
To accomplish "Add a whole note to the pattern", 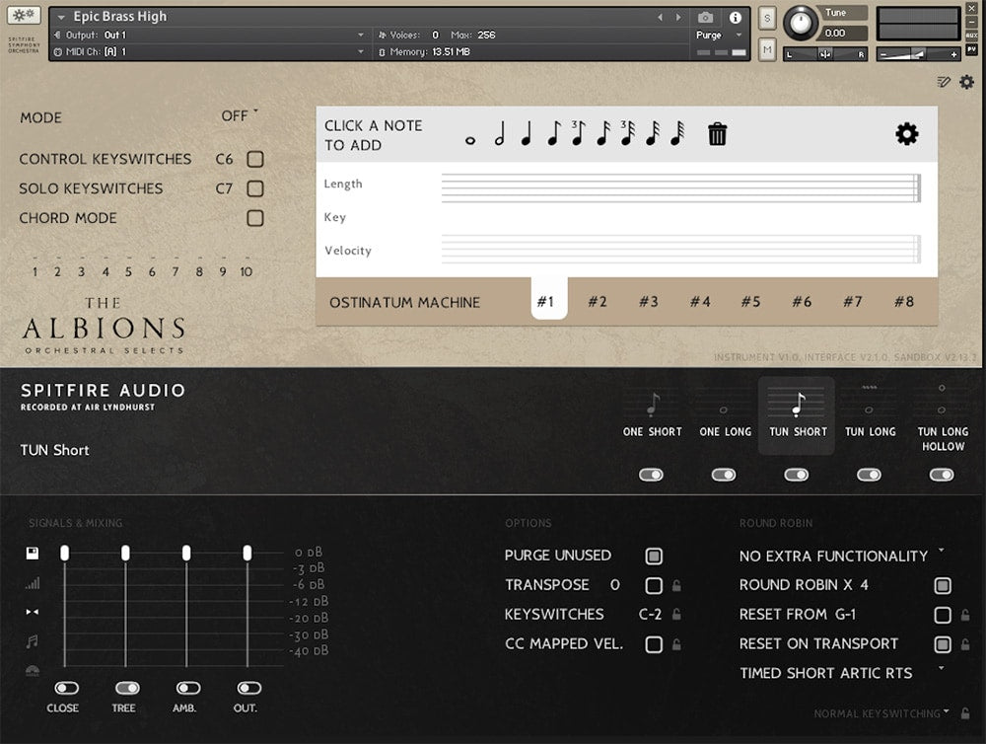I will click(x=469, y=139).
